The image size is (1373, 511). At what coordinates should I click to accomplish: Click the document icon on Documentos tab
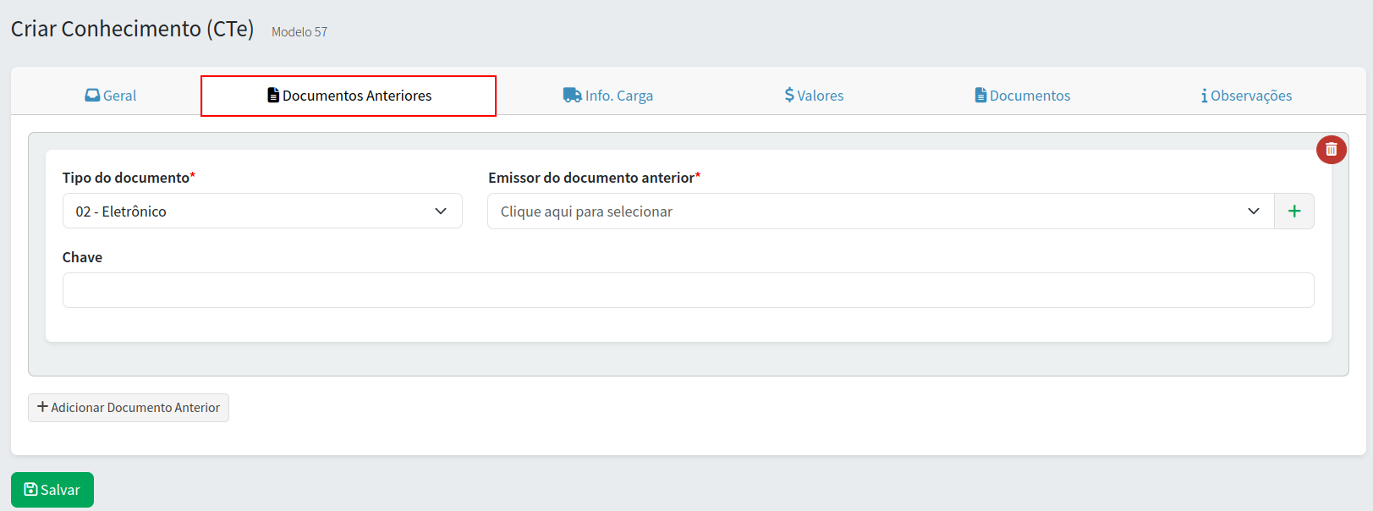980,96
